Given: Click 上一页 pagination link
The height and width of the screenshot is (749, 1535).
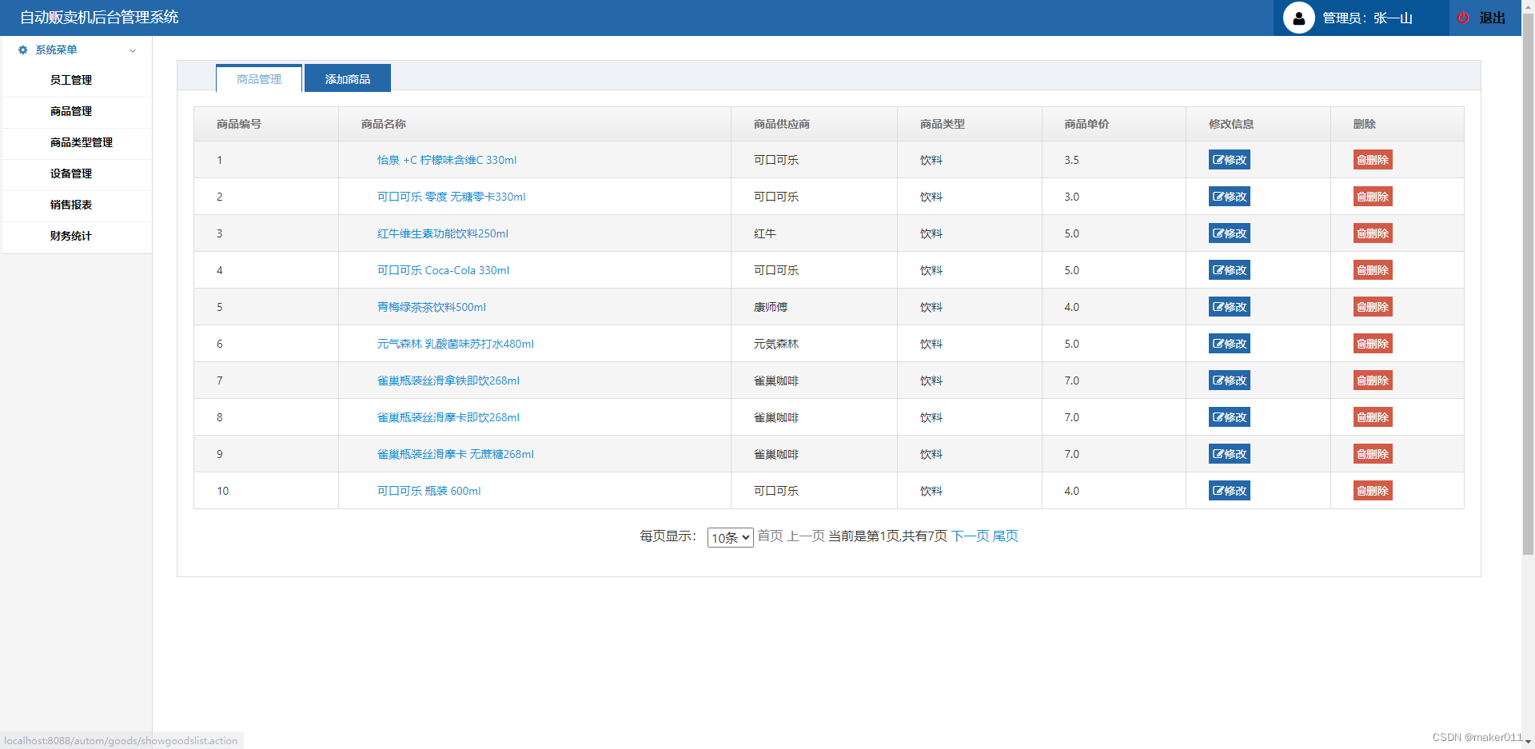Looking at the screenshot, I should (806, 536).
